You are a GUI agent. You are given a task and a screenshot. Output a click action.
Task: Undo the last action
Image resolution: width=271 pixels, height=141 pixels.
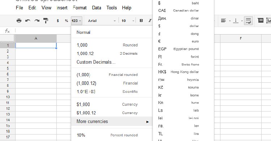tap(28, 21)
